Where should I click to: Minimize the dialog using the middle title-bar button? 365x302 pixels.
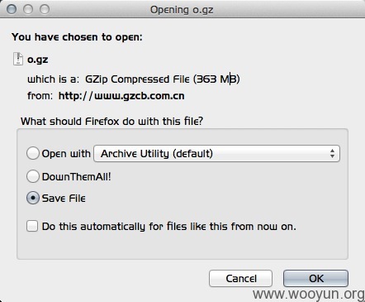click(x=28, y=9)
